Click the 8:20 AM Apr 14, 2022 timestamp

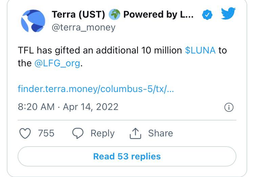(x=68, y=107)
